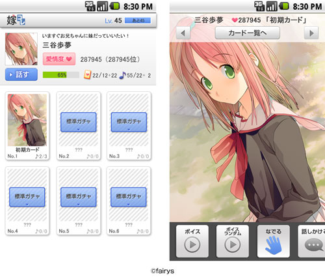The width and height of the screenshot is (325, 277).
Task: Tap the battery icon in the right screen's status bar
Action: pos(284,6)
